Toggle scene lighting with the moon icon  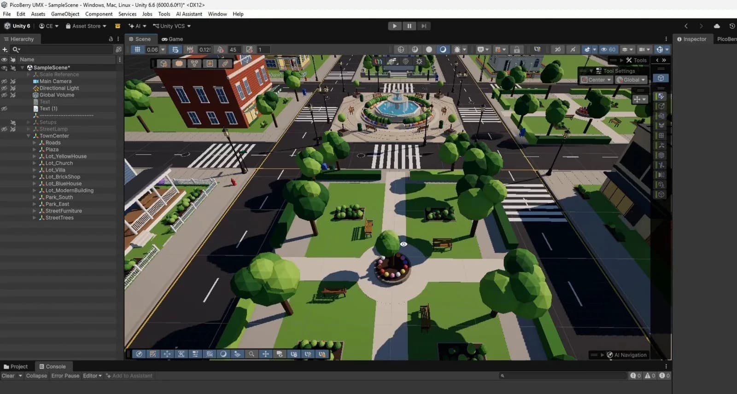tap(443, 50)
